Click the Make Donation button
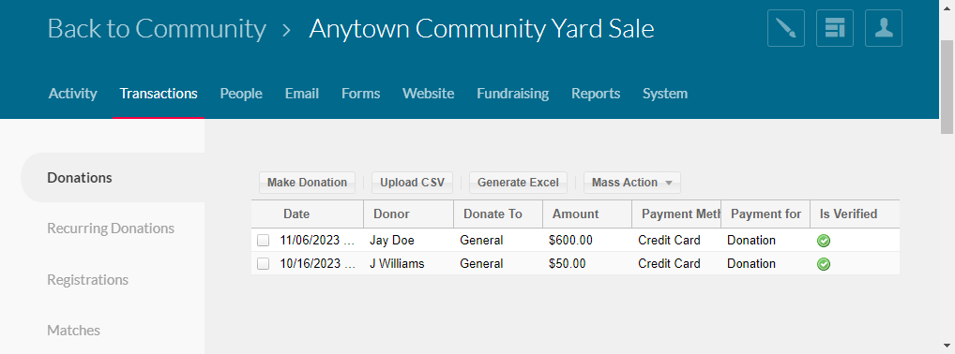 (307, 183)
